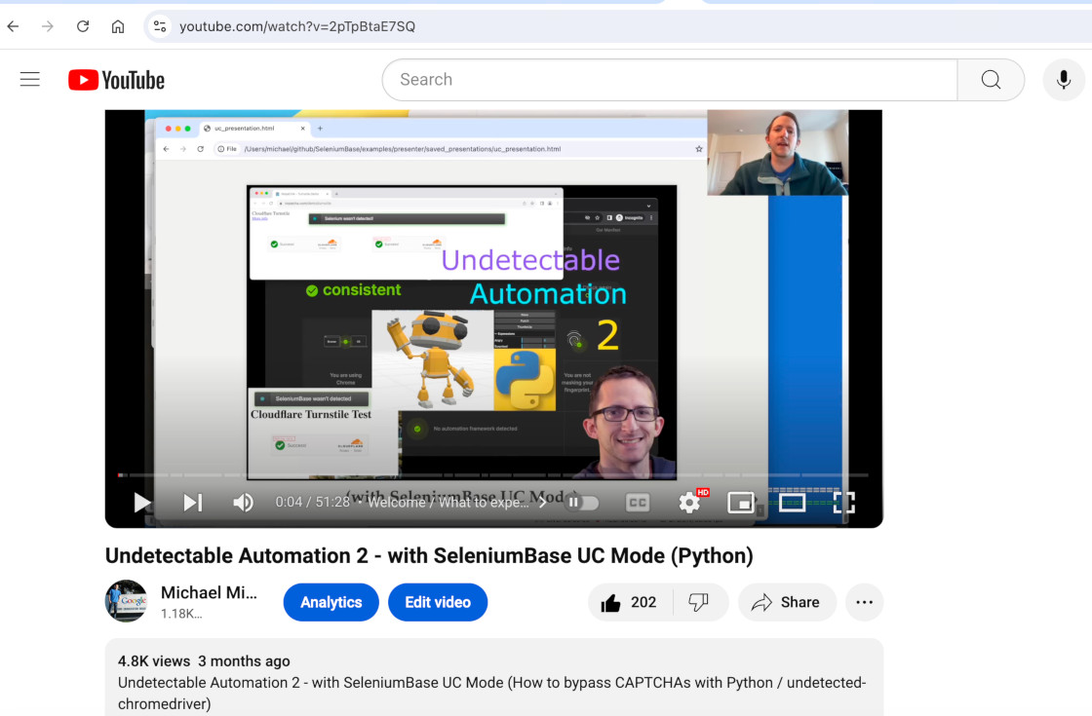Reload the page with the refresh icon
The height and width of the screenshot is (716, 1092).
coord(83,26)
